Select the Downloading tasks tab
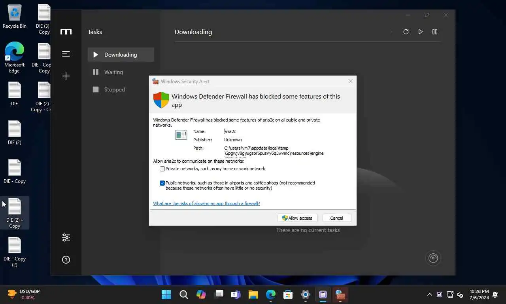Image resolution: width=506 pixels, height=304 pixels. 121,55
